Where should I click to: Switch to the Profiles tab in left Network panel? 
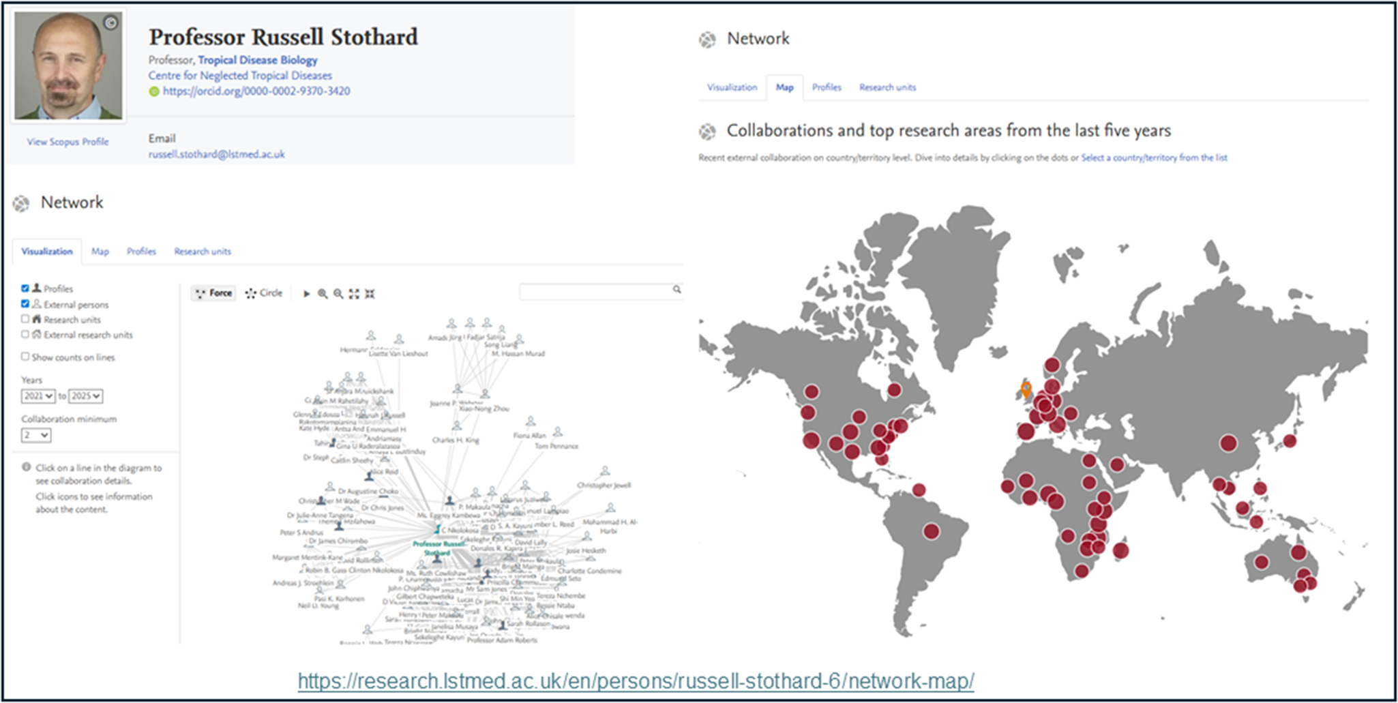(x=141, y=252)
